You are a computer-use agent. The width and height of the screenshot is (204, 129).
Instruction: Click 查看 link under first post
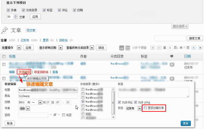[x=55, y=72]
